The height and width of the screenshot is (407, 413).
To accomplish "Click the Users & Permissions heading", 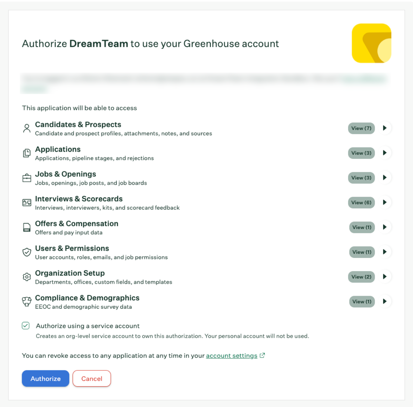I will coord(72,248).
